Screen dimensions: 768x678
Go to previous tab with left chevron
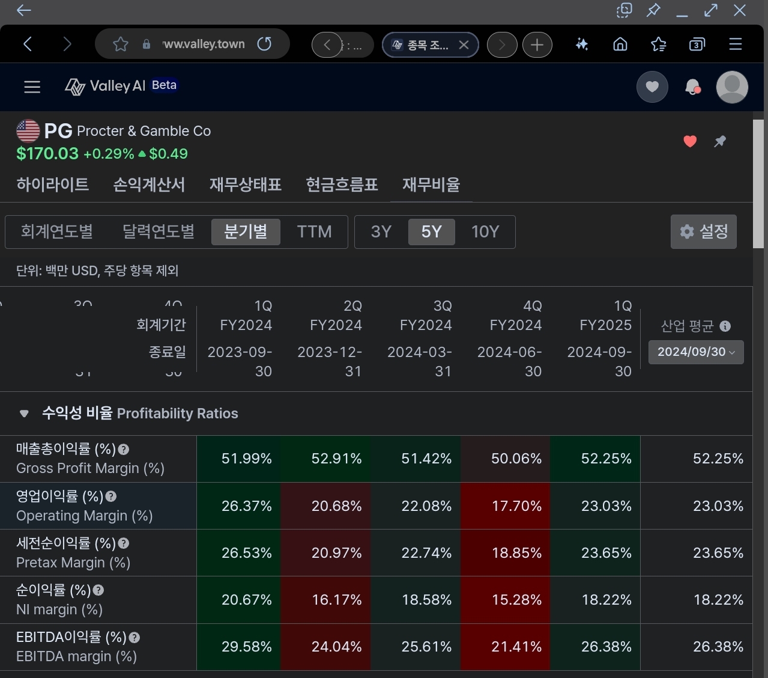coord(327,44)
